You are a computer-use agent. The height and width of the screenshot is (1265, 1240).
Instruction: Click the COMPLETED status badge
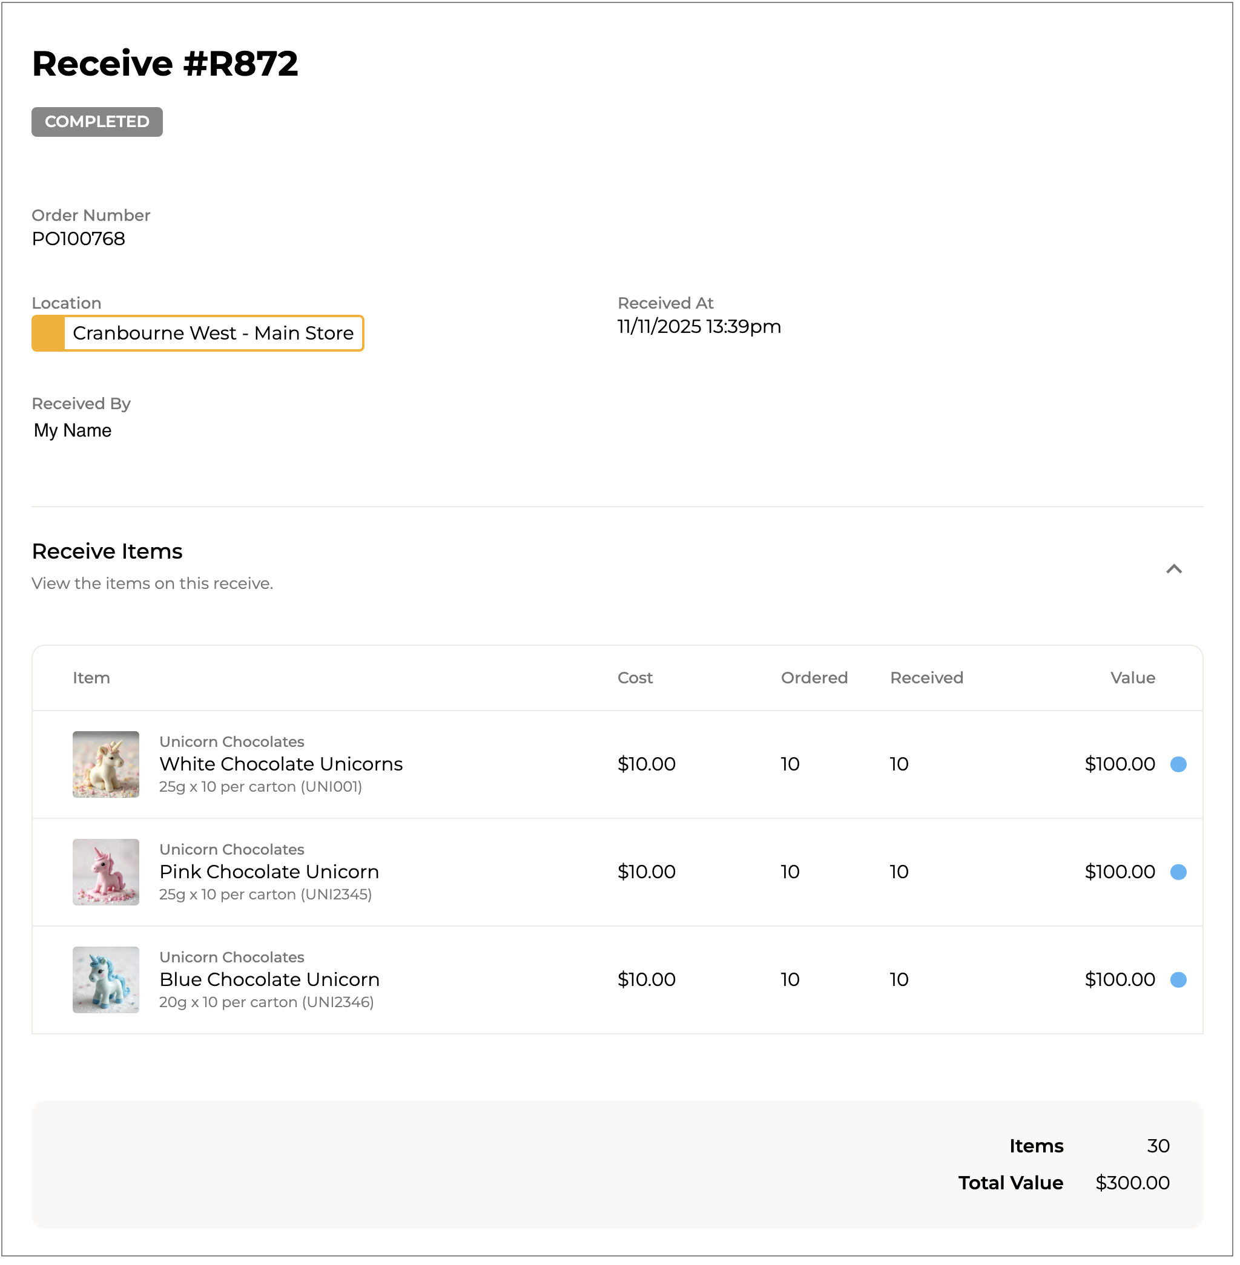[97, 122]
